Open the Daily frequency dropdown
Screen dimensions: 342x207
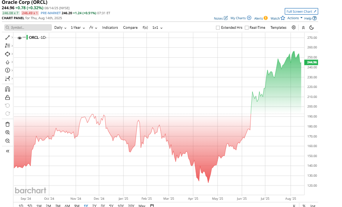pyautogui.click(x=60, y=28)
